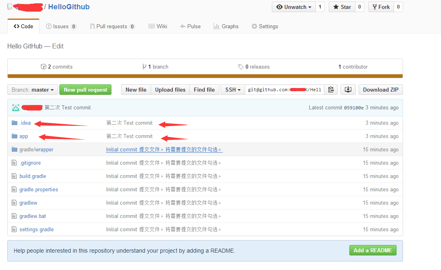Open the settings.gradle file link
The image size is (441, 270).
coord(36,229)
